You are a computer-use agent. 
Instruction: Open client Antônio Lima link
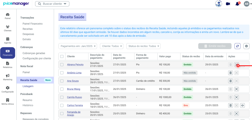click(x=74, y=73)
